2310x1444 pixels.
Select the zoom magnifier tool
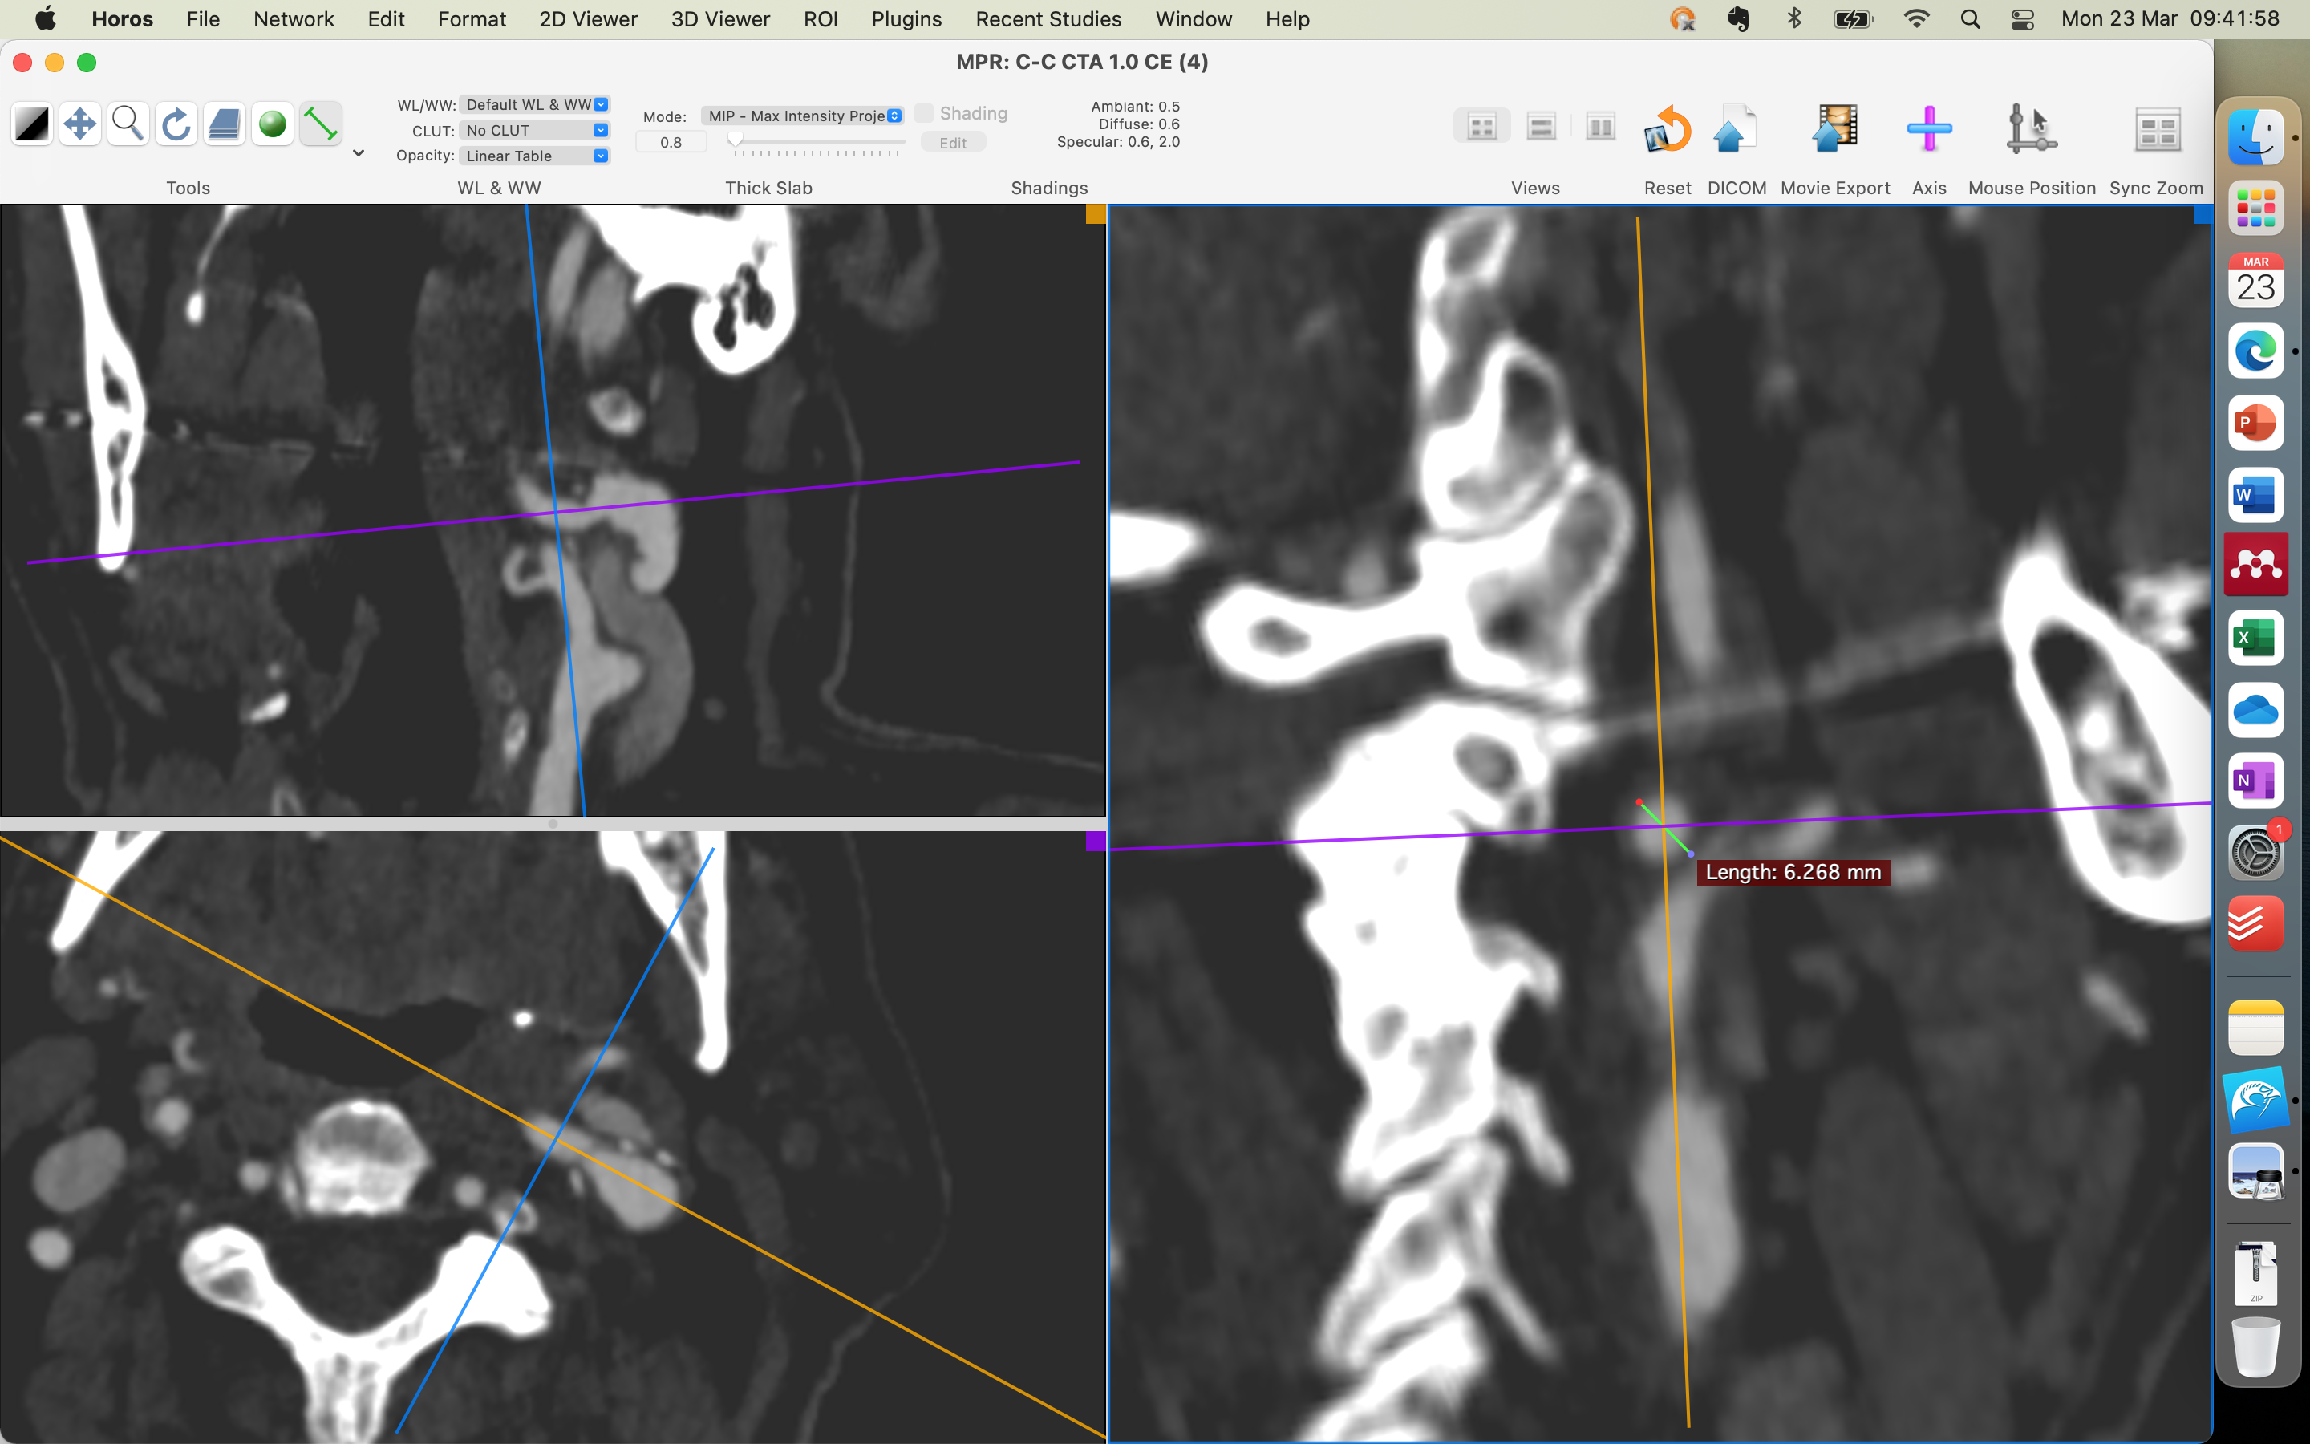128,124
